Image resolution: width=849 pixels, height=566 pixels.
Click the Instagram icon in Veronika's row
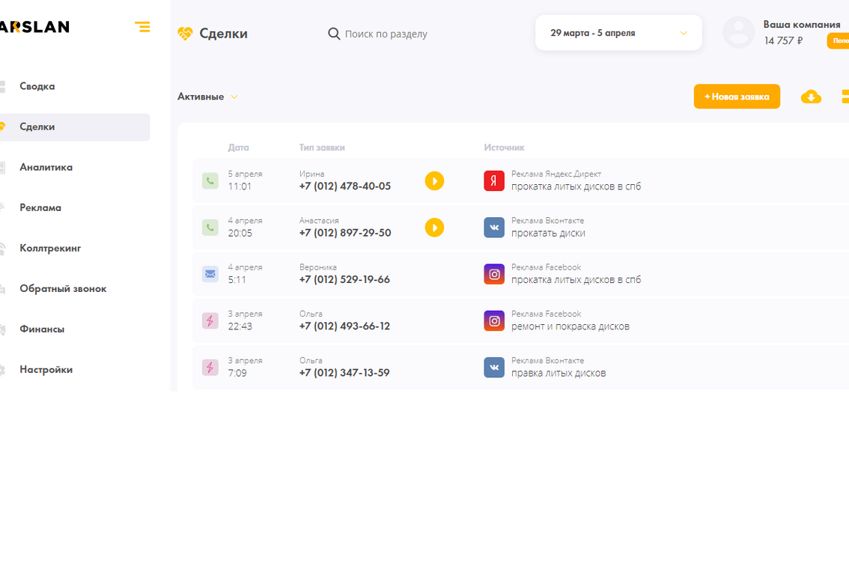tap(494, 274)
